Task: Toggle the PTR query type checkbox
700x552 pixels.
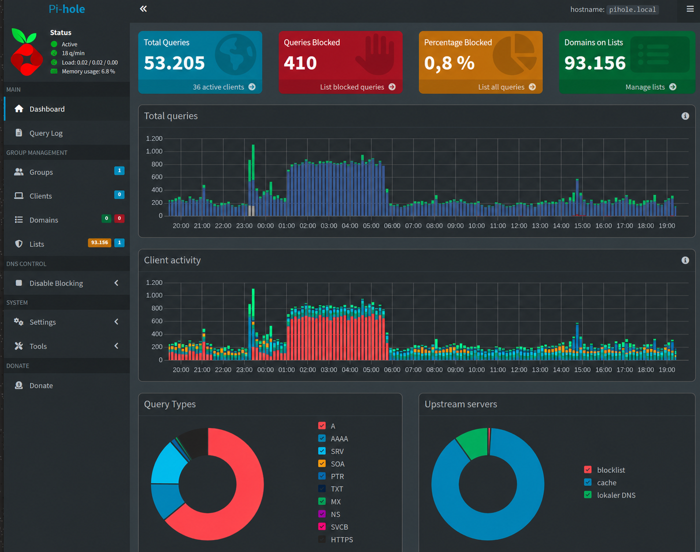Action: [x=322, y=476]
